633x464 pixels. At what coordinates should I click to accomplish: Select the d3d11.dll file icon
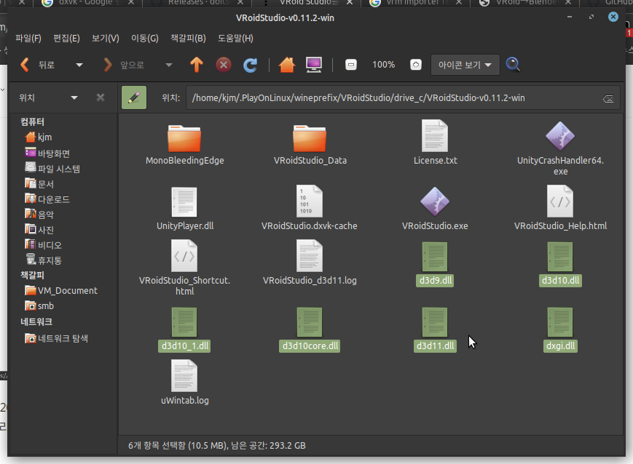coord(435,322)
